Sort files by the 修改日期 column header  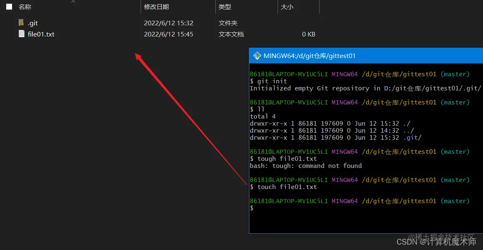(156, 7)
